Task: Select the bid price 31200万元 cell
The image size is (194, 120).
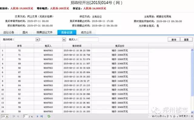Action: tap(120, 90)
